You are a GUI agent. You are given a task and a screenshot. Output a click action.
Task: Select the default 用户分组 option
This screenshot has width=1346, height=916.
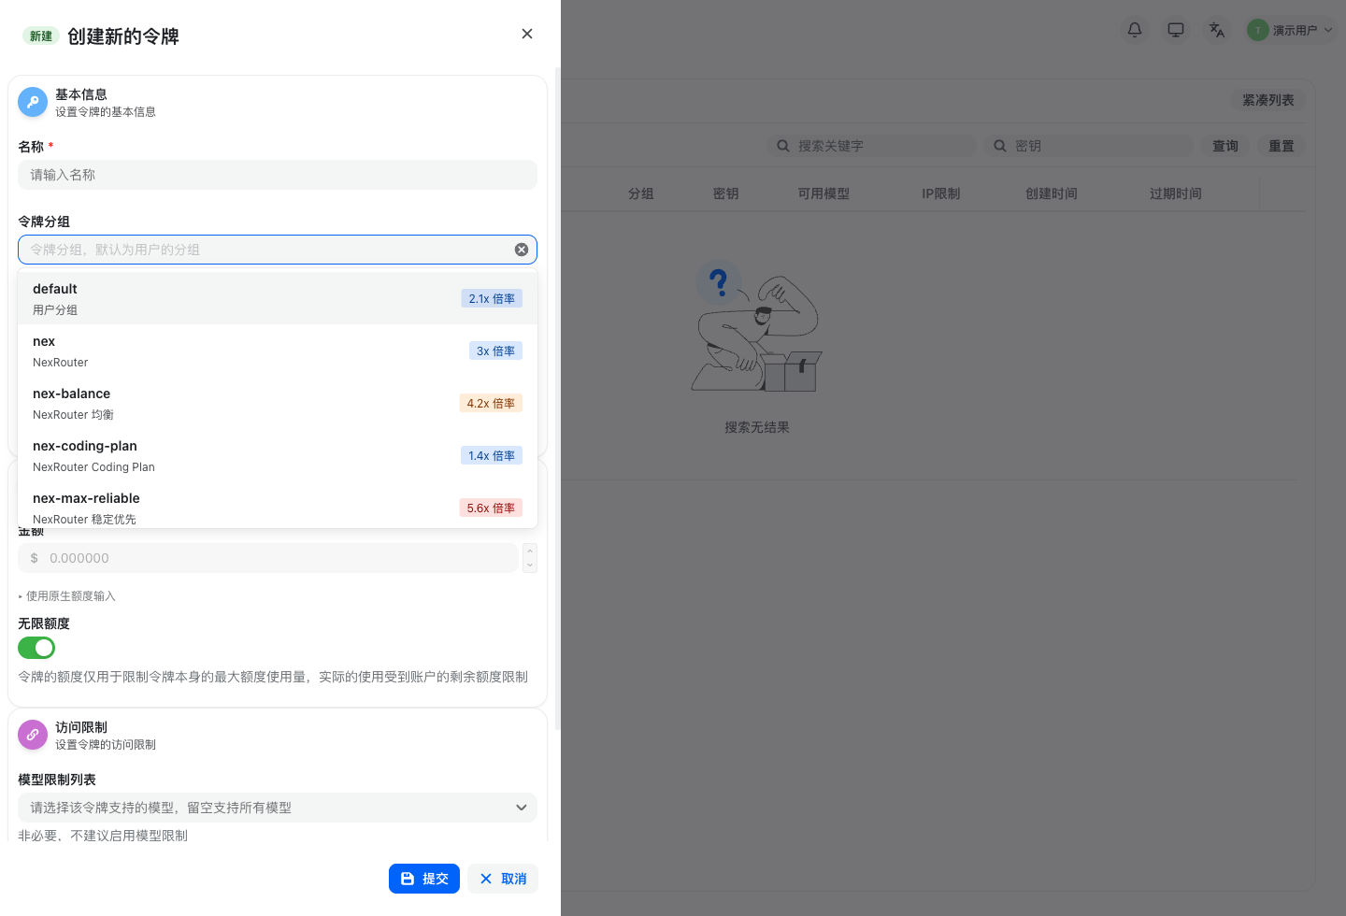point(278,298)
